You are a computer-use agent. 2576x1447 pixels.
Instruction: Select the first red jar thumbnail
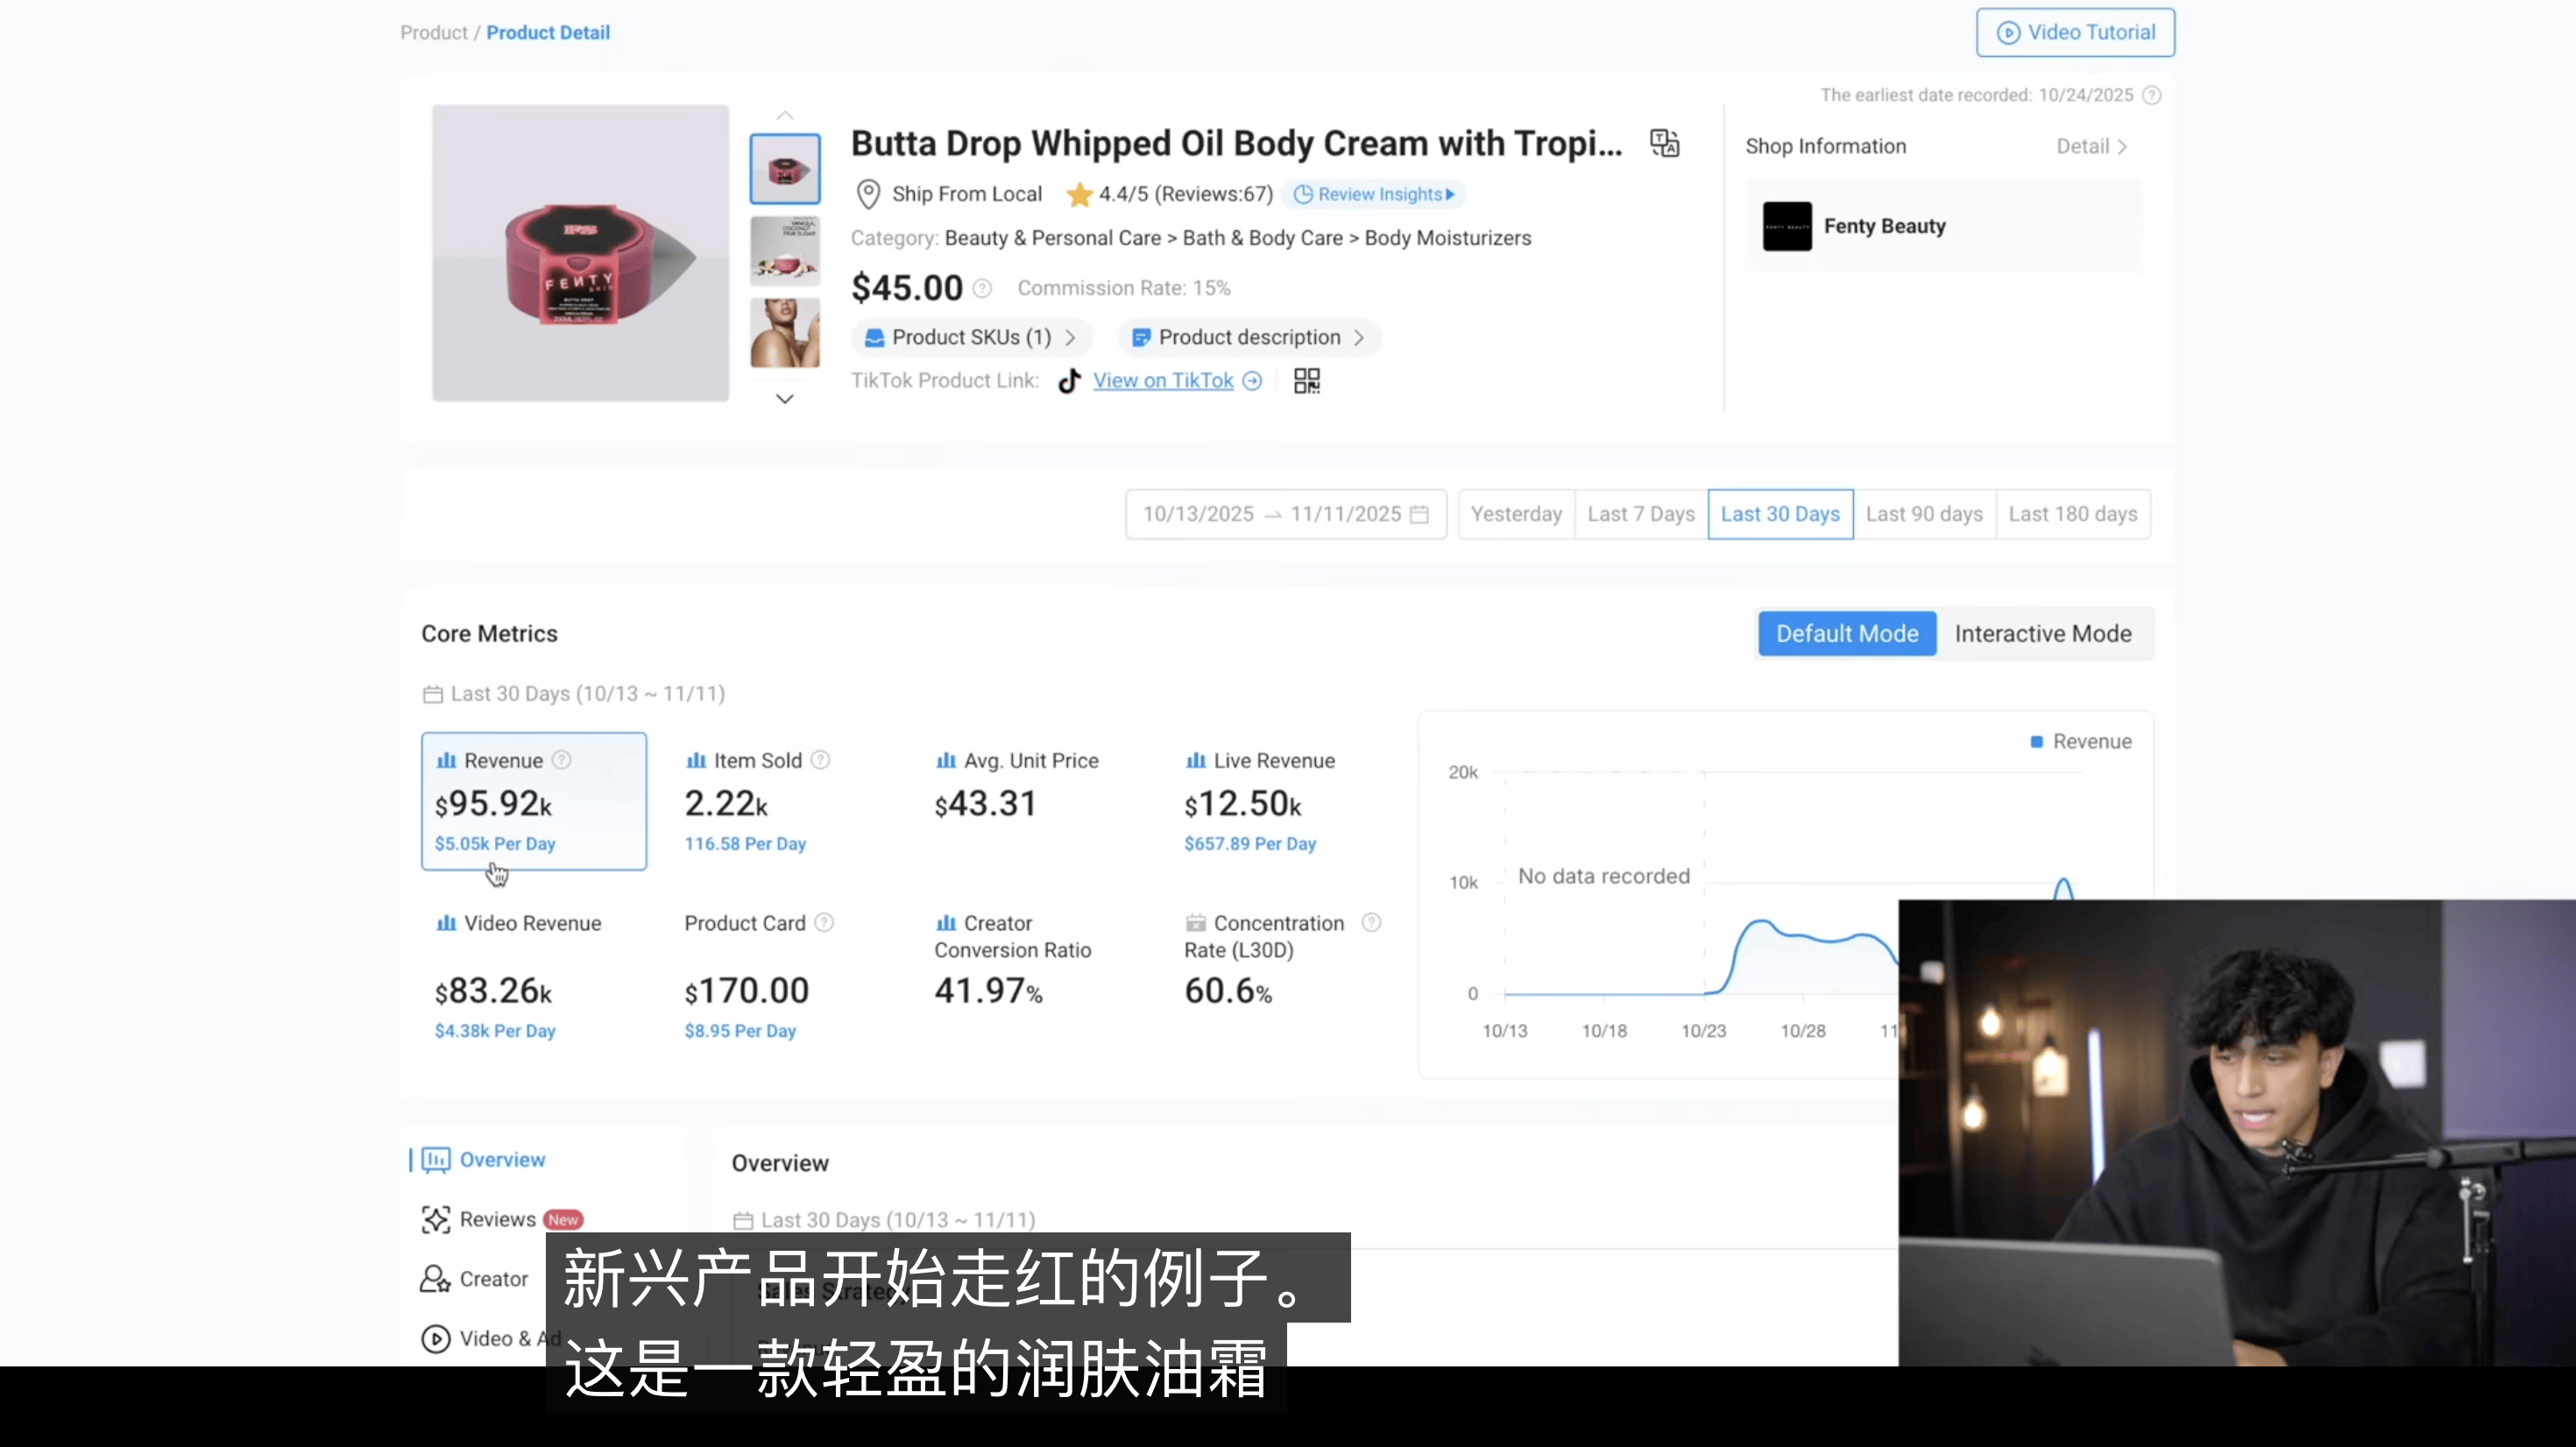(x=785, y=169)
